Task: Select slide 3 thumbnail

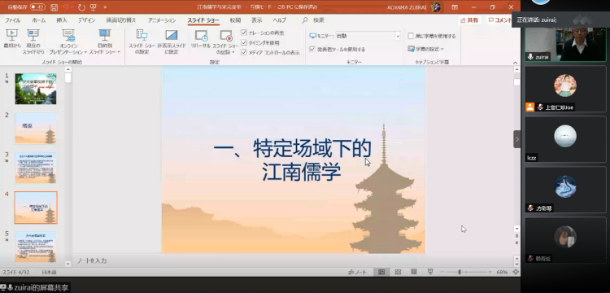Action: point(36,168)
